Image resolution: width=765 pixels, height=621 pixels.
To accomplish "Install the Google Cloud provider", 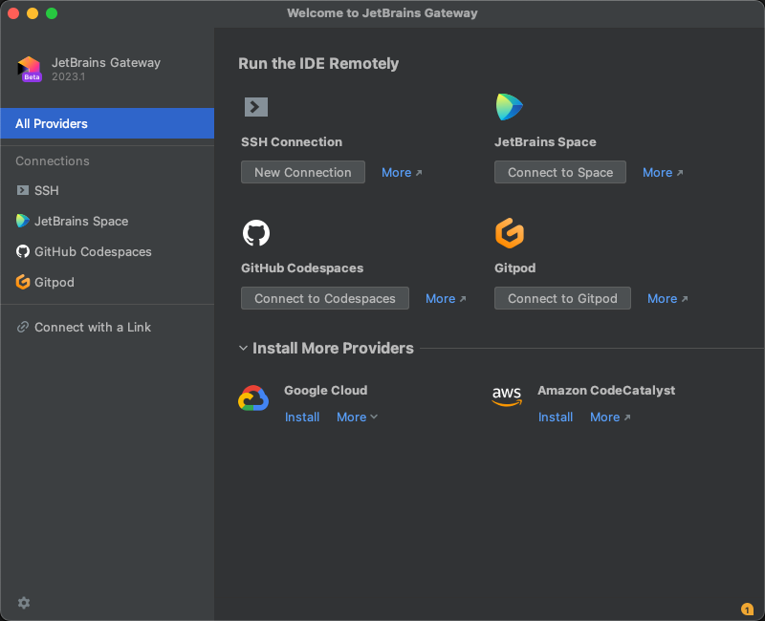I will click(302, 418).
